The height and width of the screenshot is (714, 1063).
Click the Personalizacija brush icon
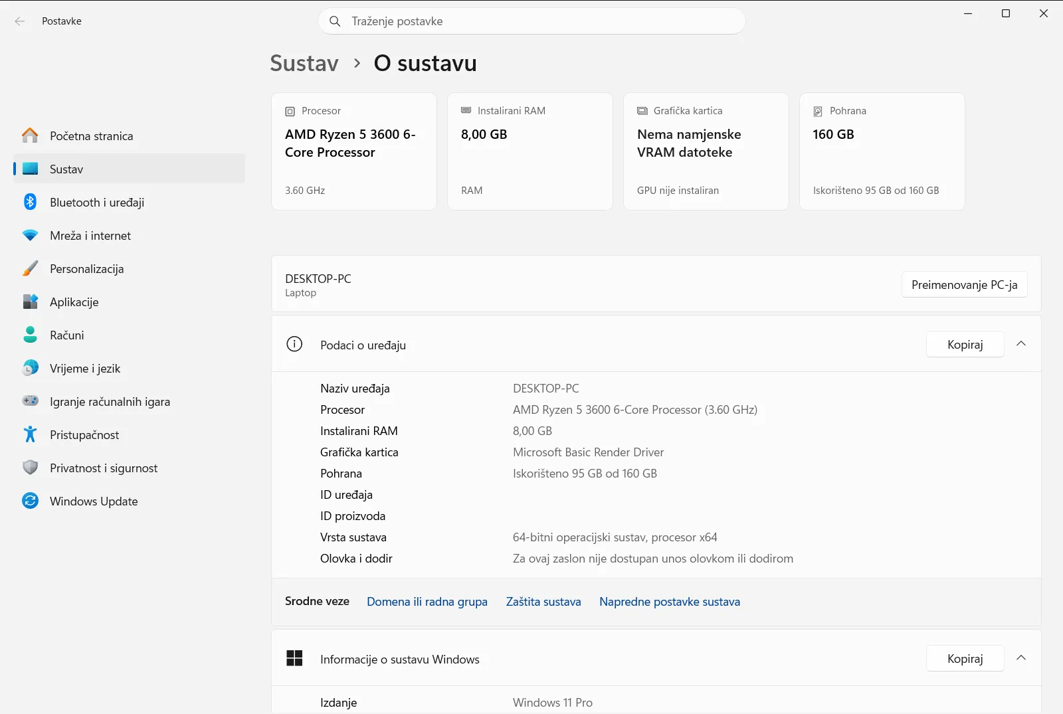(x=30, y=268)
